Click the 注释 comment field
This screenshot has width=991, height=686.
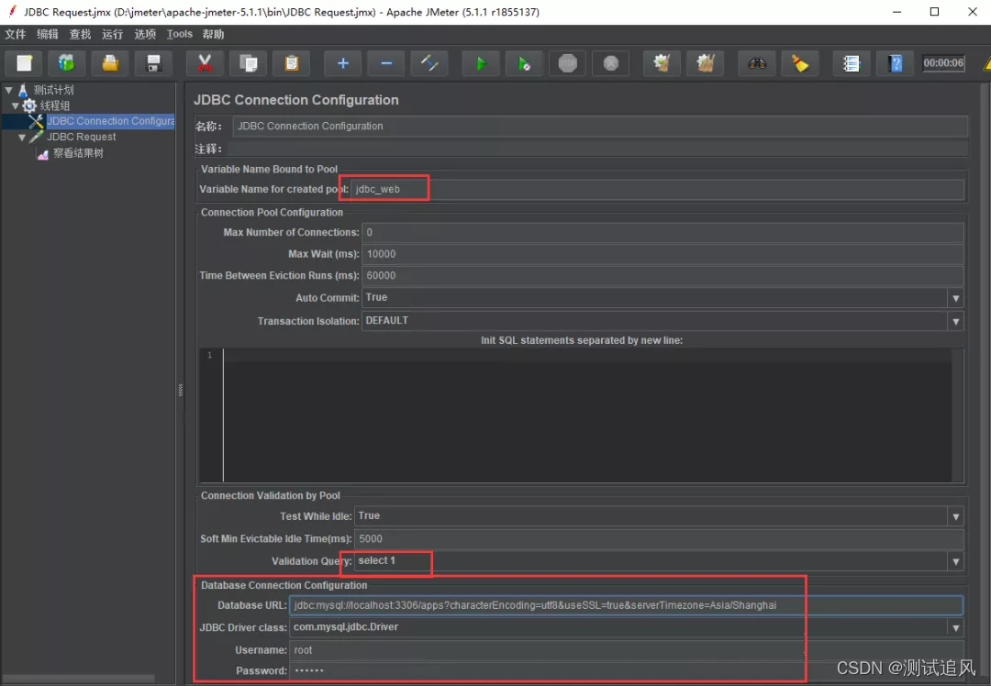click(x=596, y=149)
